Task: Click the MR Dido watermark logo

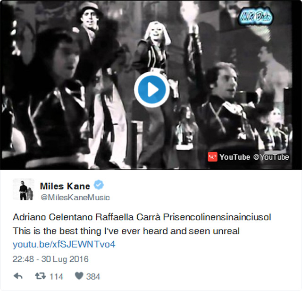Action: tap(255, 17)
